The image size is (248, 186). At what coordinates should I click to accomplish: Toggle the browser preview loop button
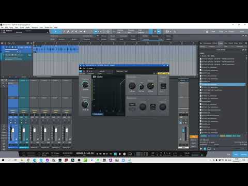pos(209,149)
